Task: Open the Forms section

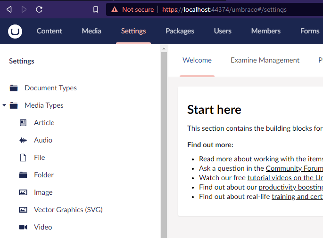Action: click(310, 31)
